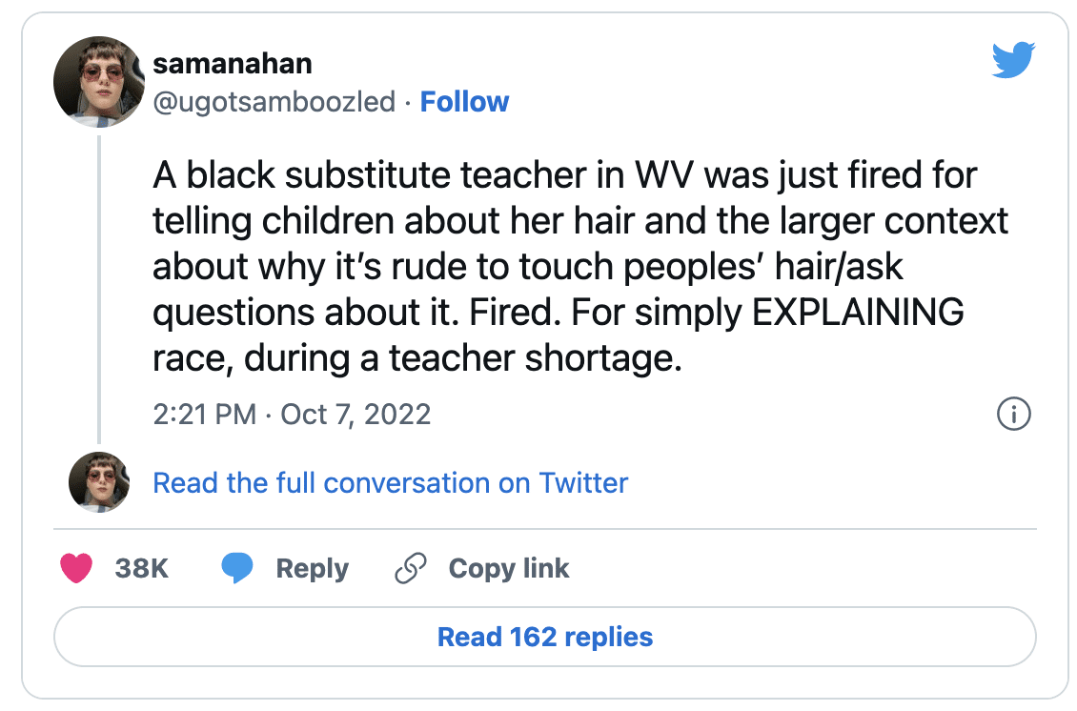Click the @ugotsamboozled handle
Screen dimensions: 1077x711
point(274,102)
